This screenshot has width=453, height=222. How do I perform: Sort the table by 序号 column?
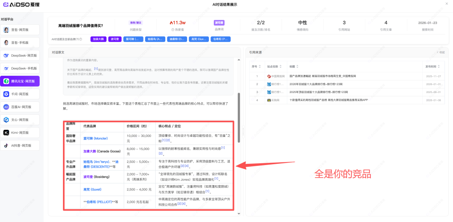[260, 66]
